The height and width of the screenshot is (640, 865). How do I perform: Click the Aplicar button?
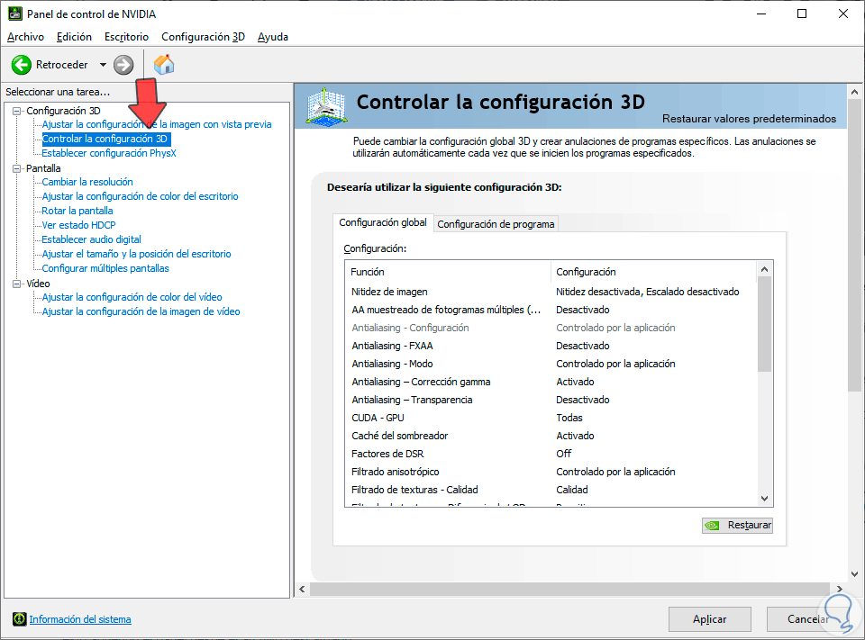[x=709, y=619]
